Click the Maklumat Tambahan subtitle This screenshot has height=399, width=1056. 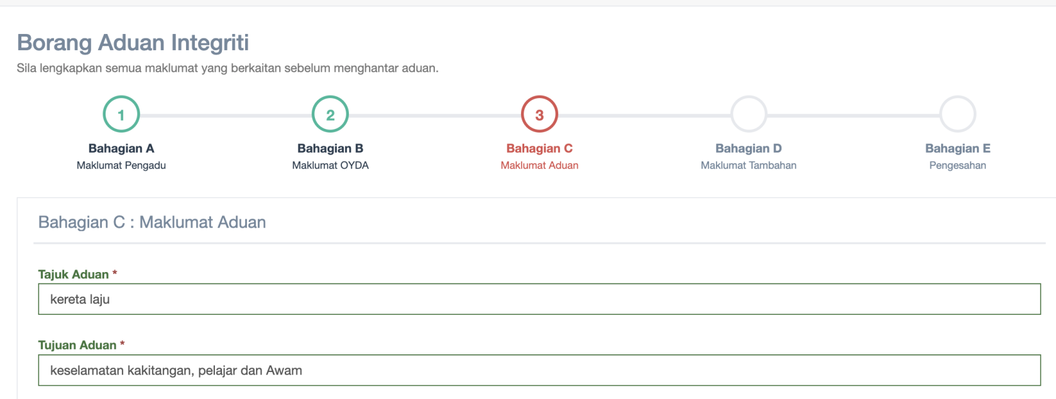pos(749,165)
